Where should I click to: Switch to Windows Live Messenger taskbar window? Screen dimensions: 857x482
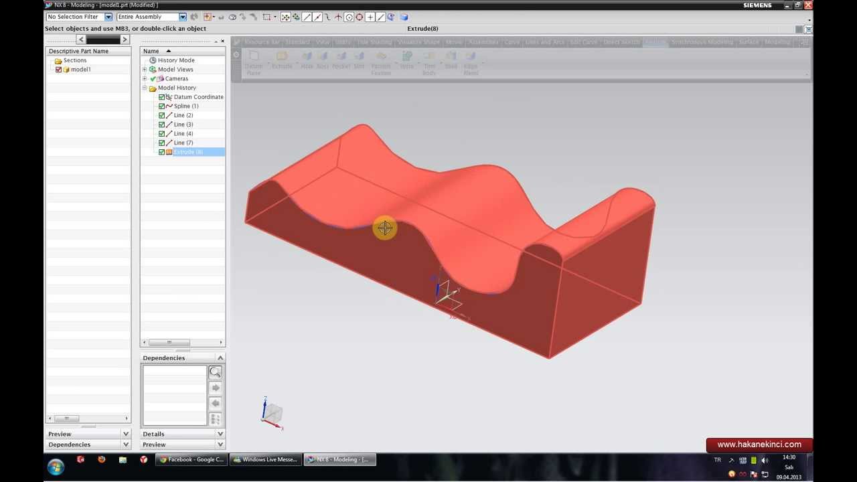click(266, 459)
